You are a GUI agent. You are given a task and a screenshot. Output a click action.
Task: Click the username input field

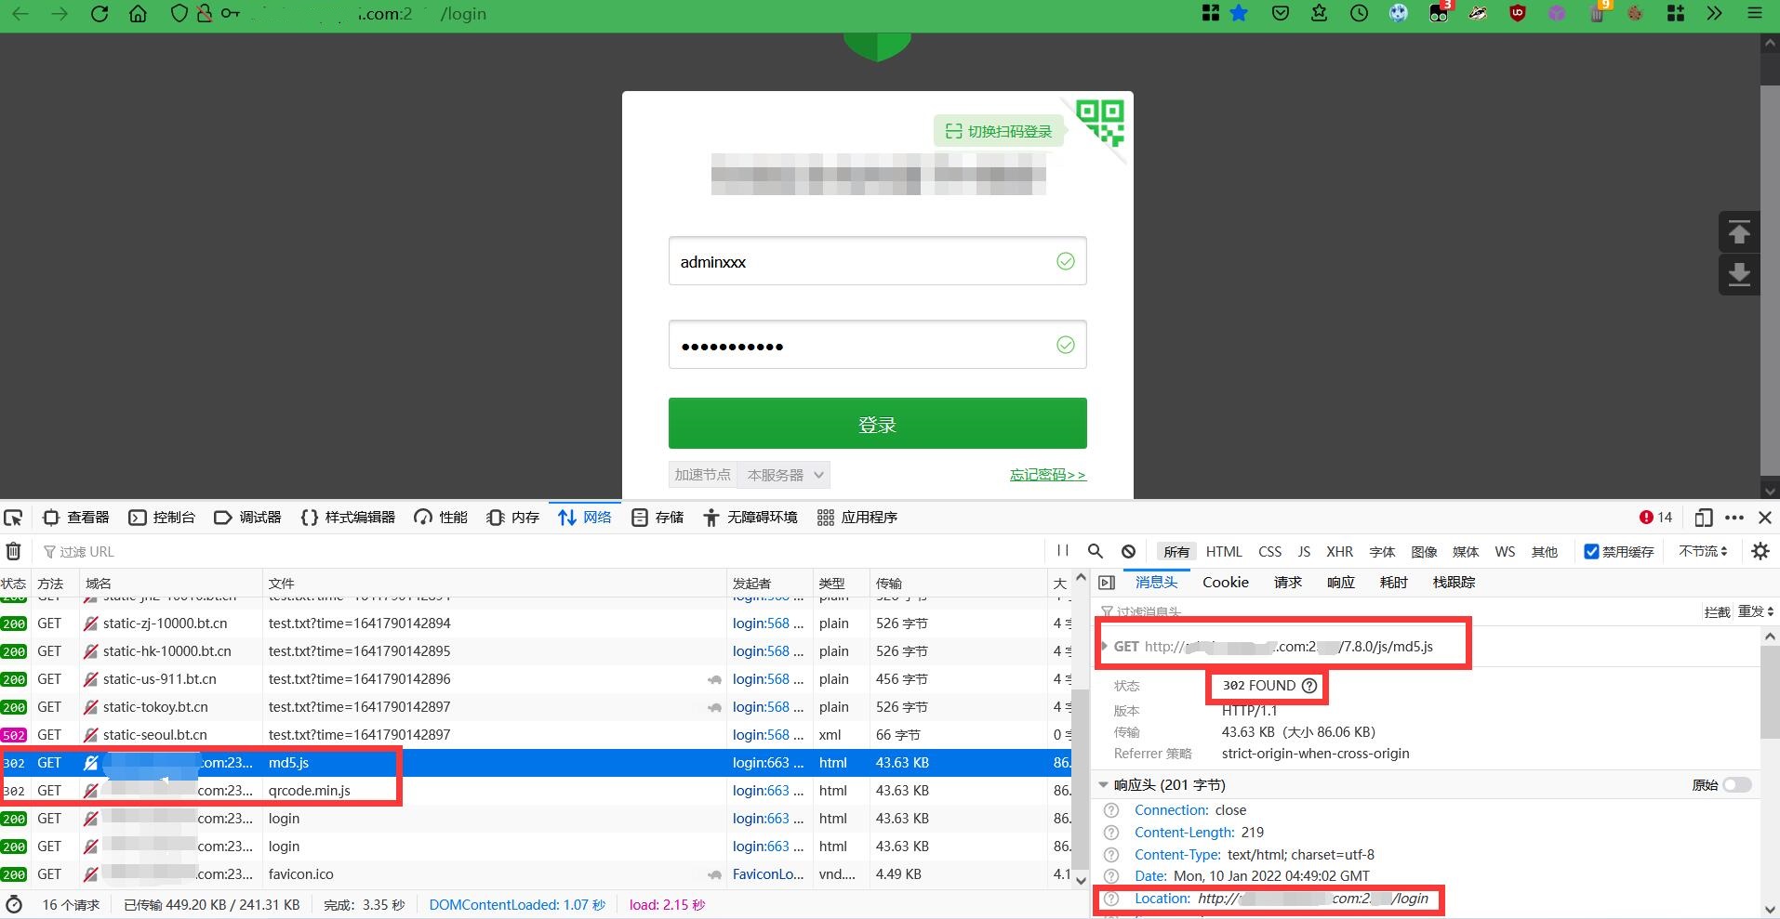[877, 261]
